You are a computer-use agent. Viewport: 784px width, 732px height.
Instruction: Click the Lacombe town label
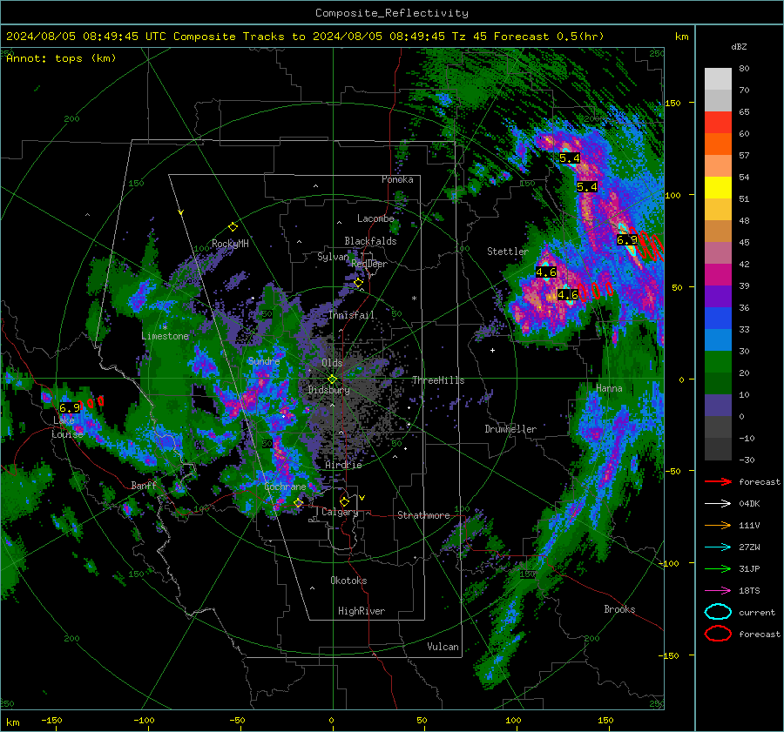[375, 218]
